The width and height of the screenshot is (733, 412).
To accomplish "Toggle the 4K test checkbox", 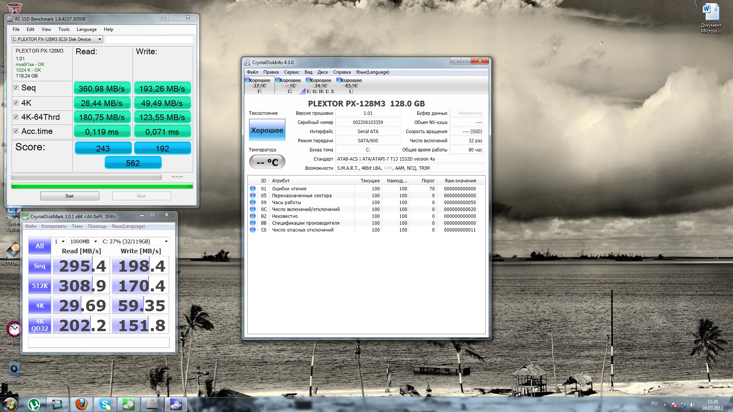I will click(16, 103).
